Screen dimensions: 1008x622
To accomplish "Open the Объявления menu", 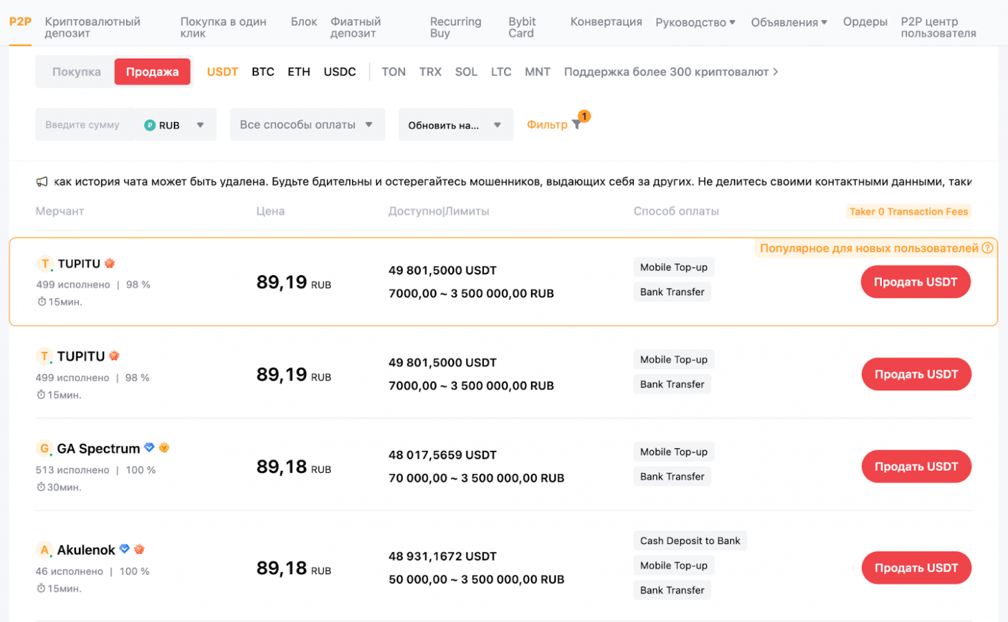I will 788,21.
